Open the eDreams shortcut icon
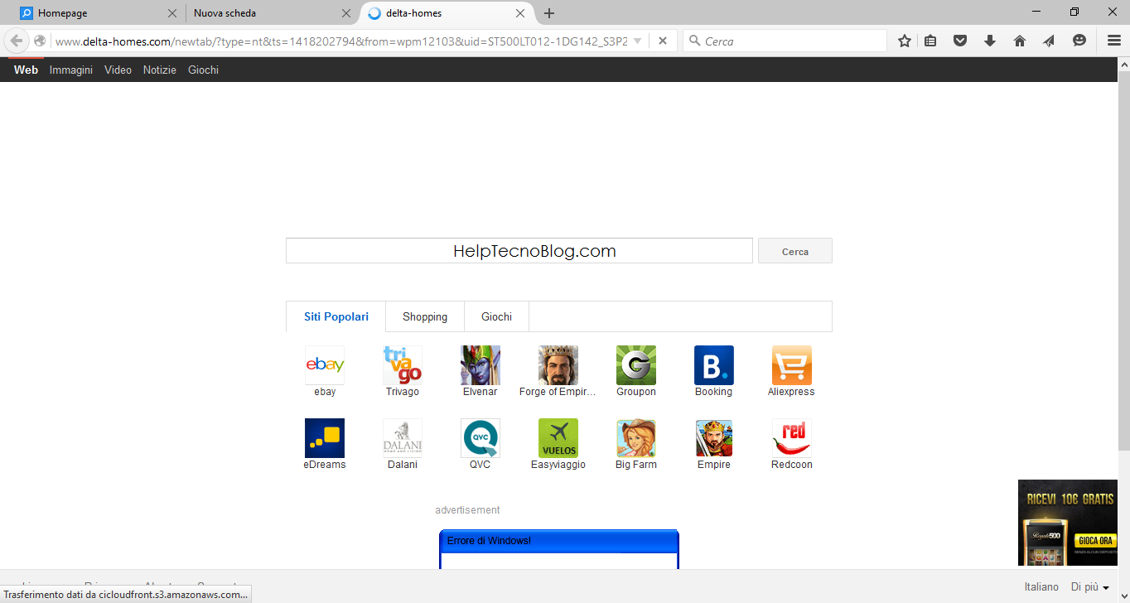 coord(325,438)
